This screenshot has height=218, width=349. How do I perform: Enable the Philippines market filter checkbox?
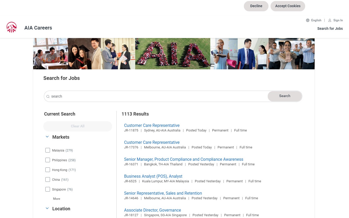(x=48, y=160)
